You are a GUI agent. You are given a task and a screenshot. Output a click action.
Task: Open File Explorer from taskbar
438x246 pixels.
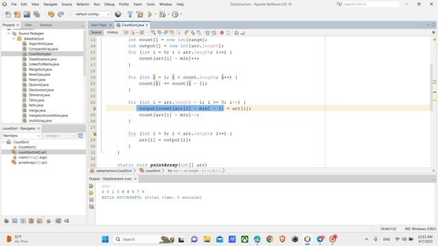point(207,239)
